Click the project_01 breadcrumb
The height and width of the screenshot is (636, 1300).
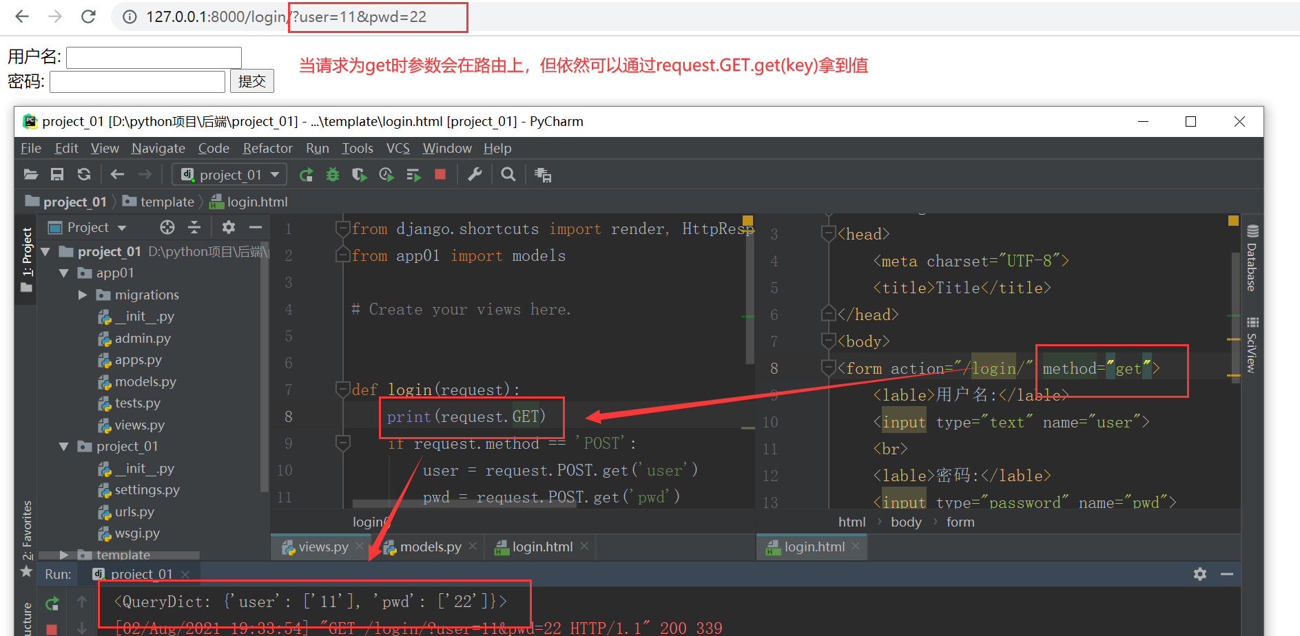[67, 202]
